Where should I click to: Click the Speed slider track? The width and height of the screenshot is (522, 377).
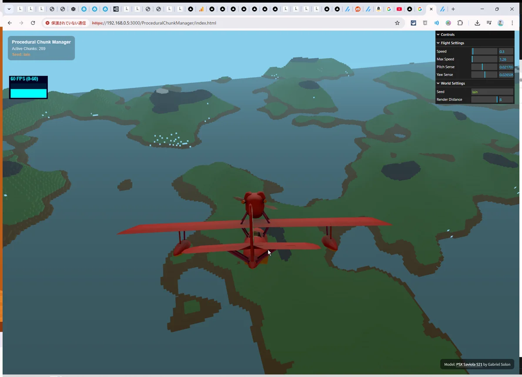pos(484,52)
